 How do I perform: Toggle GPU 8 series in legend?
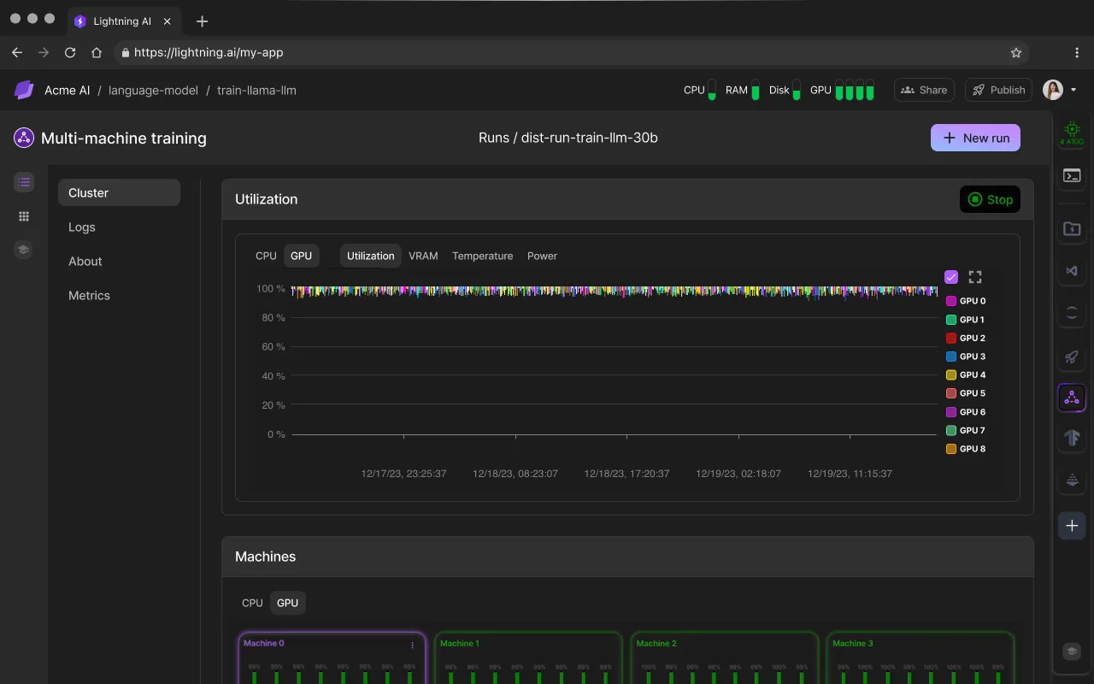tap(966, 449)
